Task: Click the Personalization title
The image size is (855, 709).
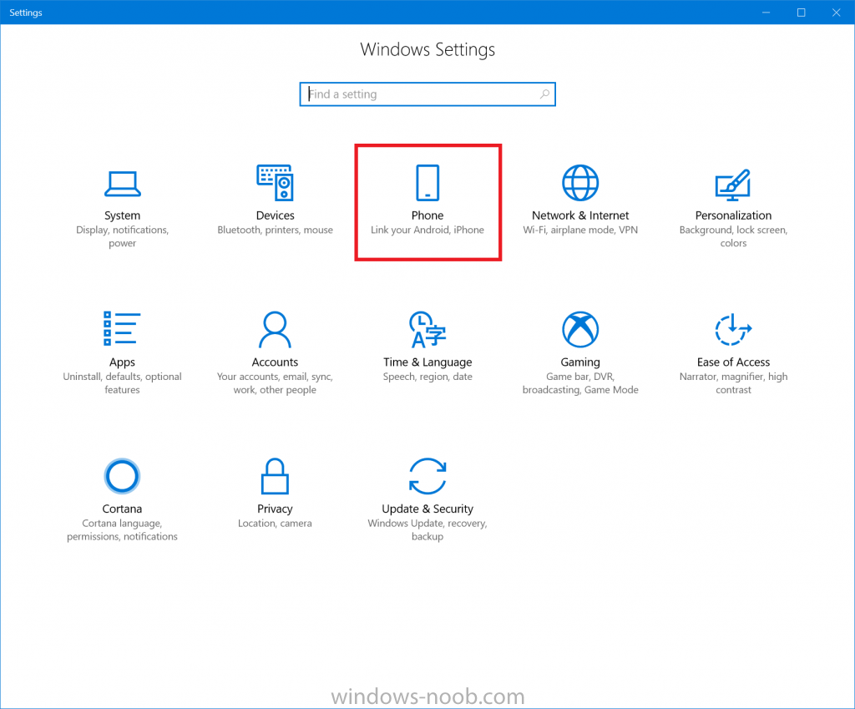Action: coord(733,215)
